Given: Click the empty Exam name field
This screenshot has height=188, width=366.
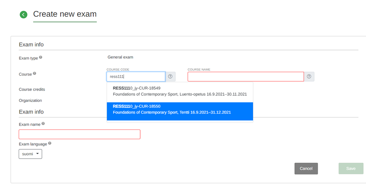Looking at the screenshot, I should tap(79, 135).
